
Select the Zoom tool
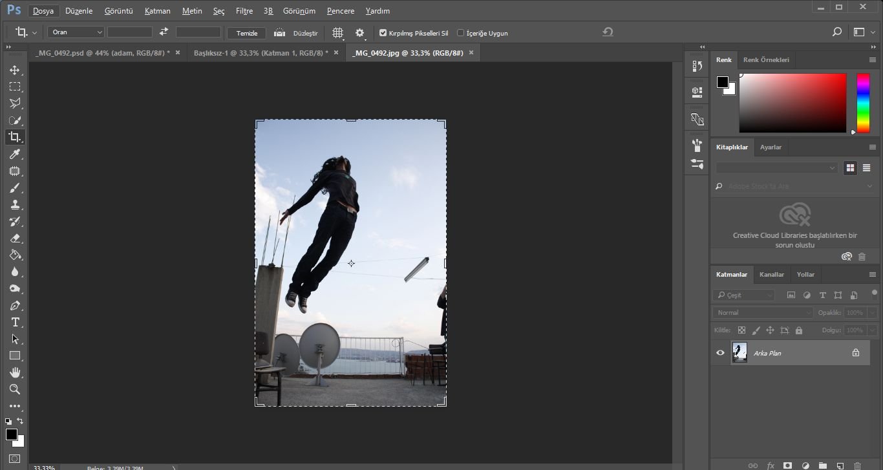[14, 389]
